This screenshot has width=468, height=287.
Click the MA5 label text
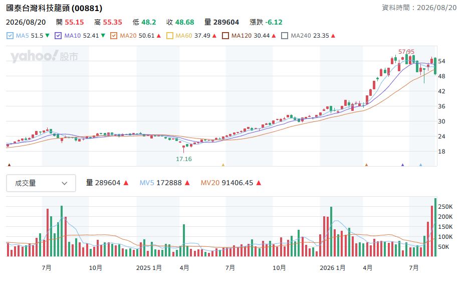tap(23, 36)
